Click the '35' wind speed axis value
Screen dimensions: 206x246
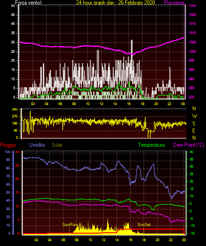(x=13, y=33)
